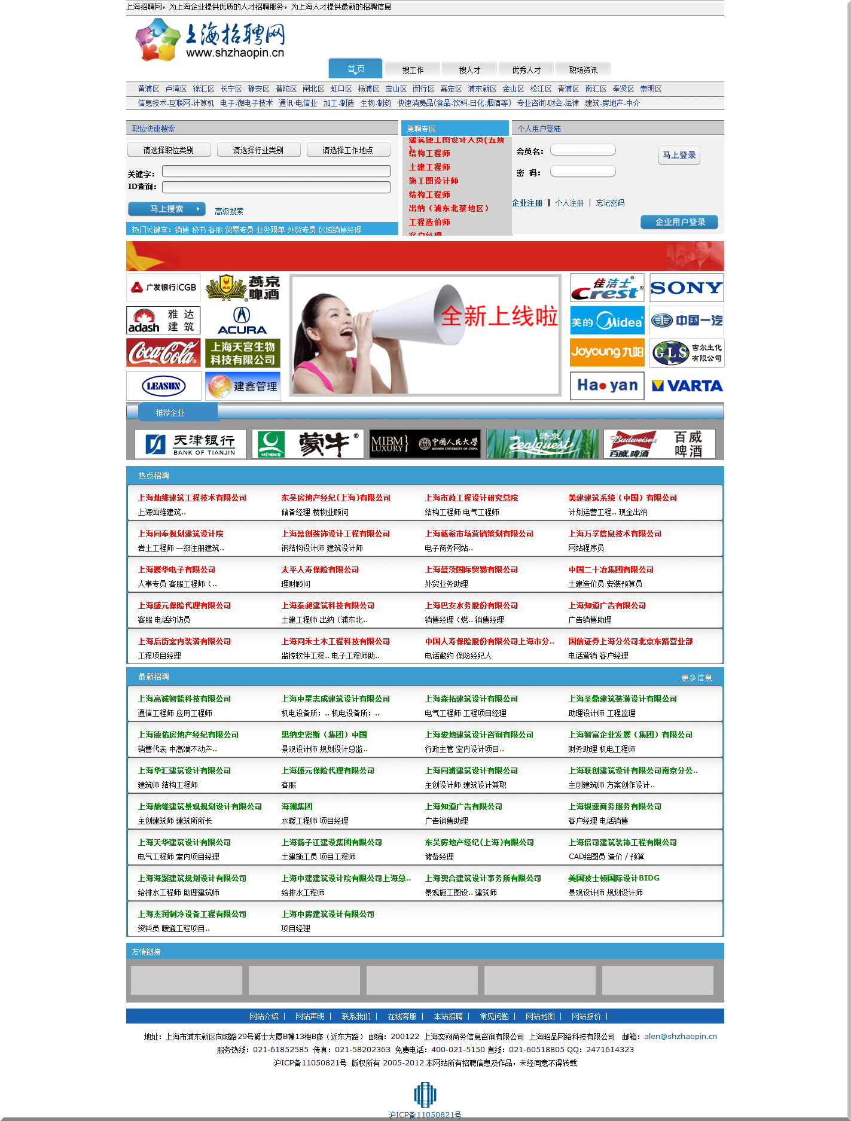Open the 广发银行 CGB logo
Screen dimensions: 851x1121
point(163,287)
